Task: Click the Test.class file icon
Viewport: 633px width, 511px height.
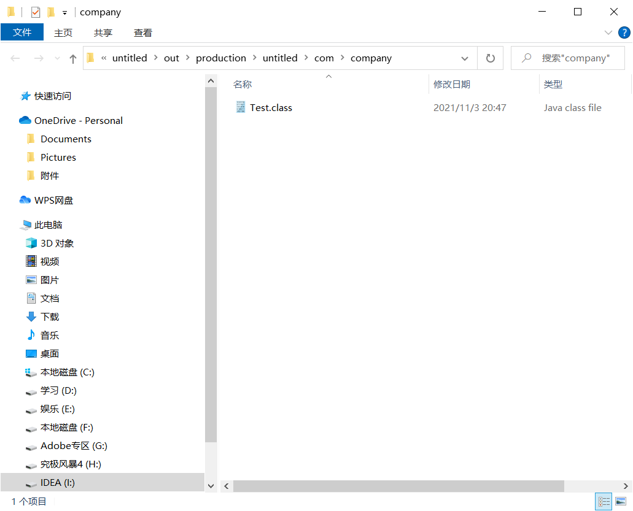Action: click(x=241, y=107)
